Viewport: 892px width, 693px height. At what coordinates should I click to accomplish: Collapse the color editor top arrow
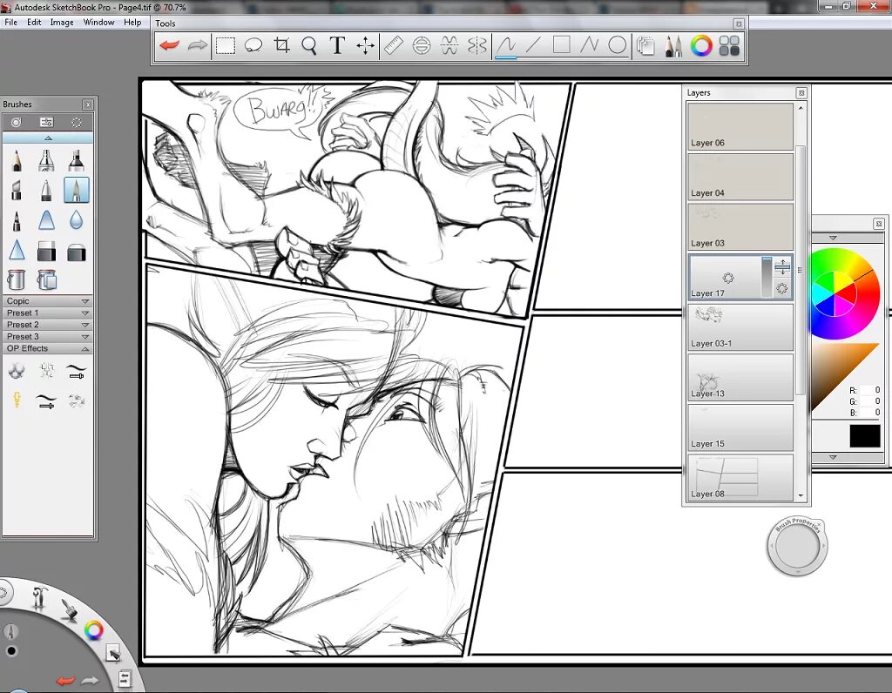click(833, 238)
